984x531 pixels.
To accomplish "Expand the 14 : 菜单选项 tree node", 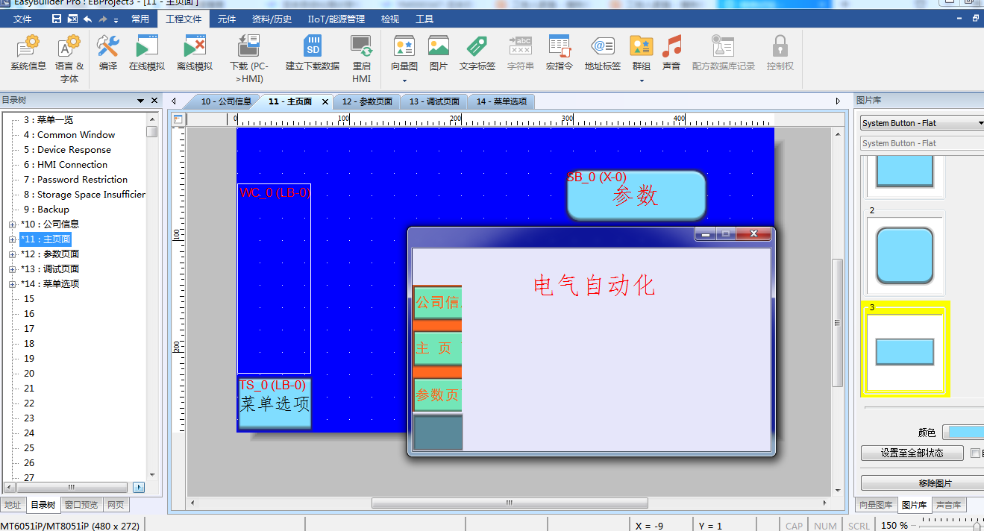I will coord(12,284).
